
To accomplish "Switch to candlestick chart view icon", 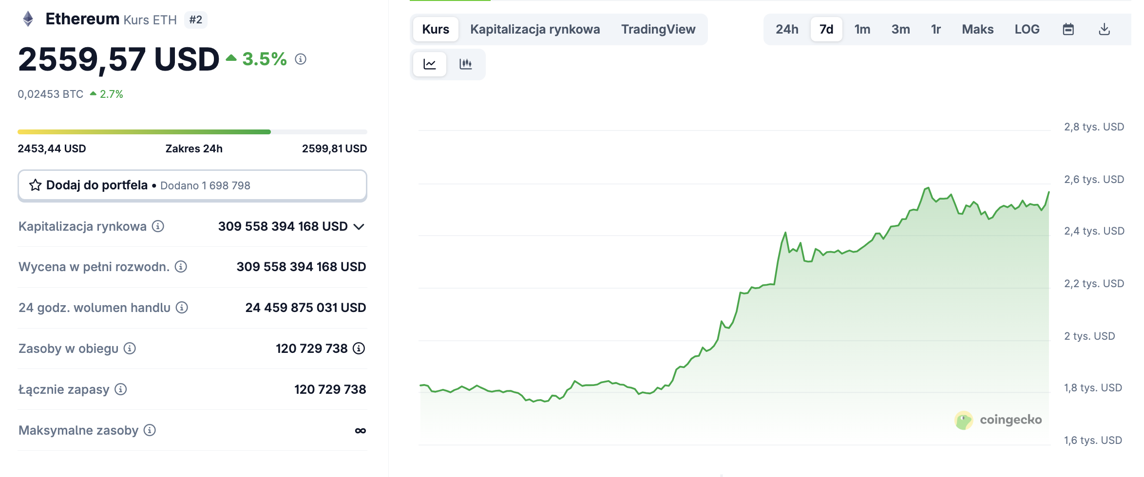I will tap(466, 64).
